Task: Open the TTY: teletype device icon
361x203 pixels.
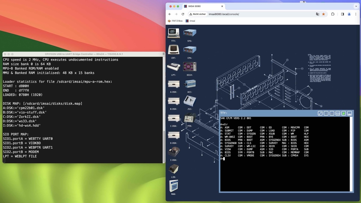Action: tap(173, 33)
